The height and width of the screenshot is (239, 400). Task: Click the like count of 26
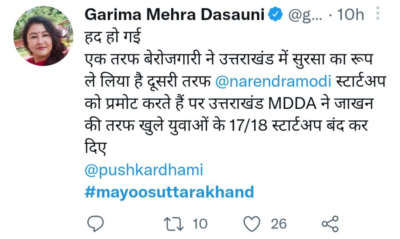pyautogui.click(x=279, y=223)
